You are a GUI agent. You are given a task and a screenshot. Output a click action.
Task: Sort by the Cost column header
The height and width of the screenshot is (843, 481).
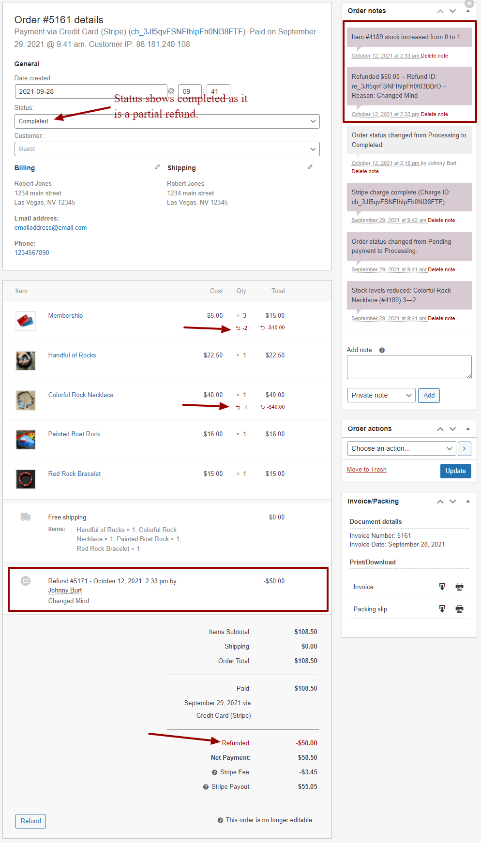[x=216, y=291]
